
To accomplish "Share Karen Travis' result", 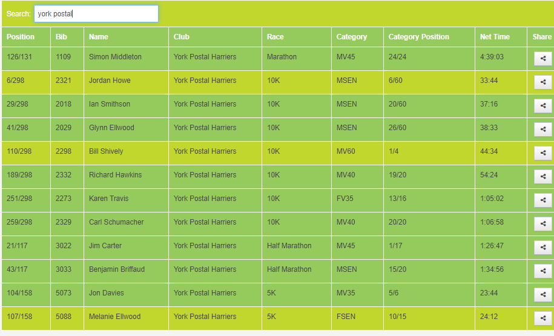I will click(x=542, y=200).
